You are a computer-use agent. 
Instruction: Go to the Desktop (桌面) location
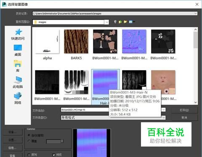click(x=18, y=50)
